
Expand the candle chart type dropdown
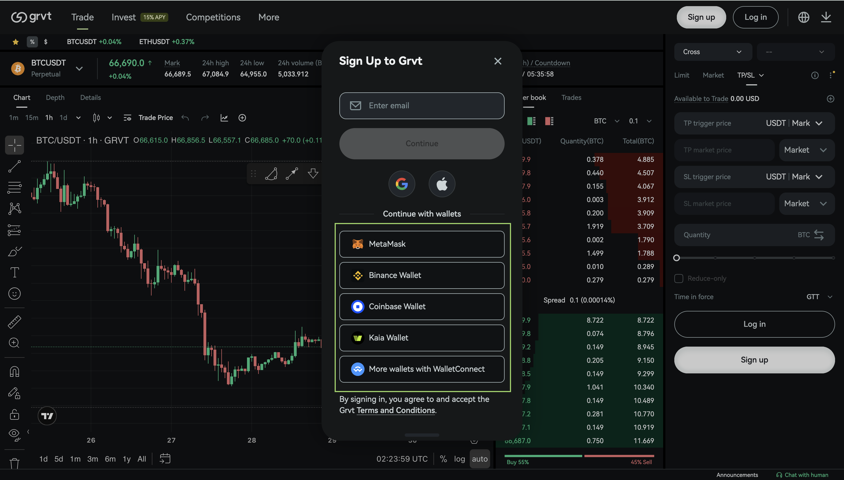point(109,118)
